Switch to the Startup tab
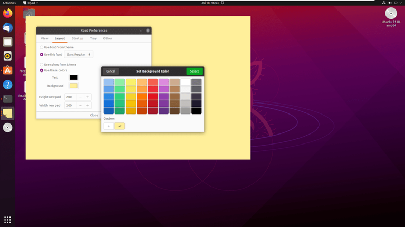This screenshot has height=227, width=405. point(78,38)
